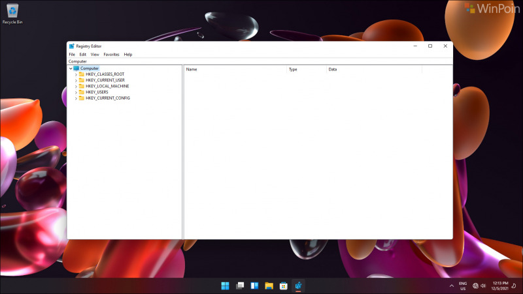This screenshot has width=523, height=294.
Task: Click the volume speaker tray icon
Action: pyautogui.click(x=483, y=286)
